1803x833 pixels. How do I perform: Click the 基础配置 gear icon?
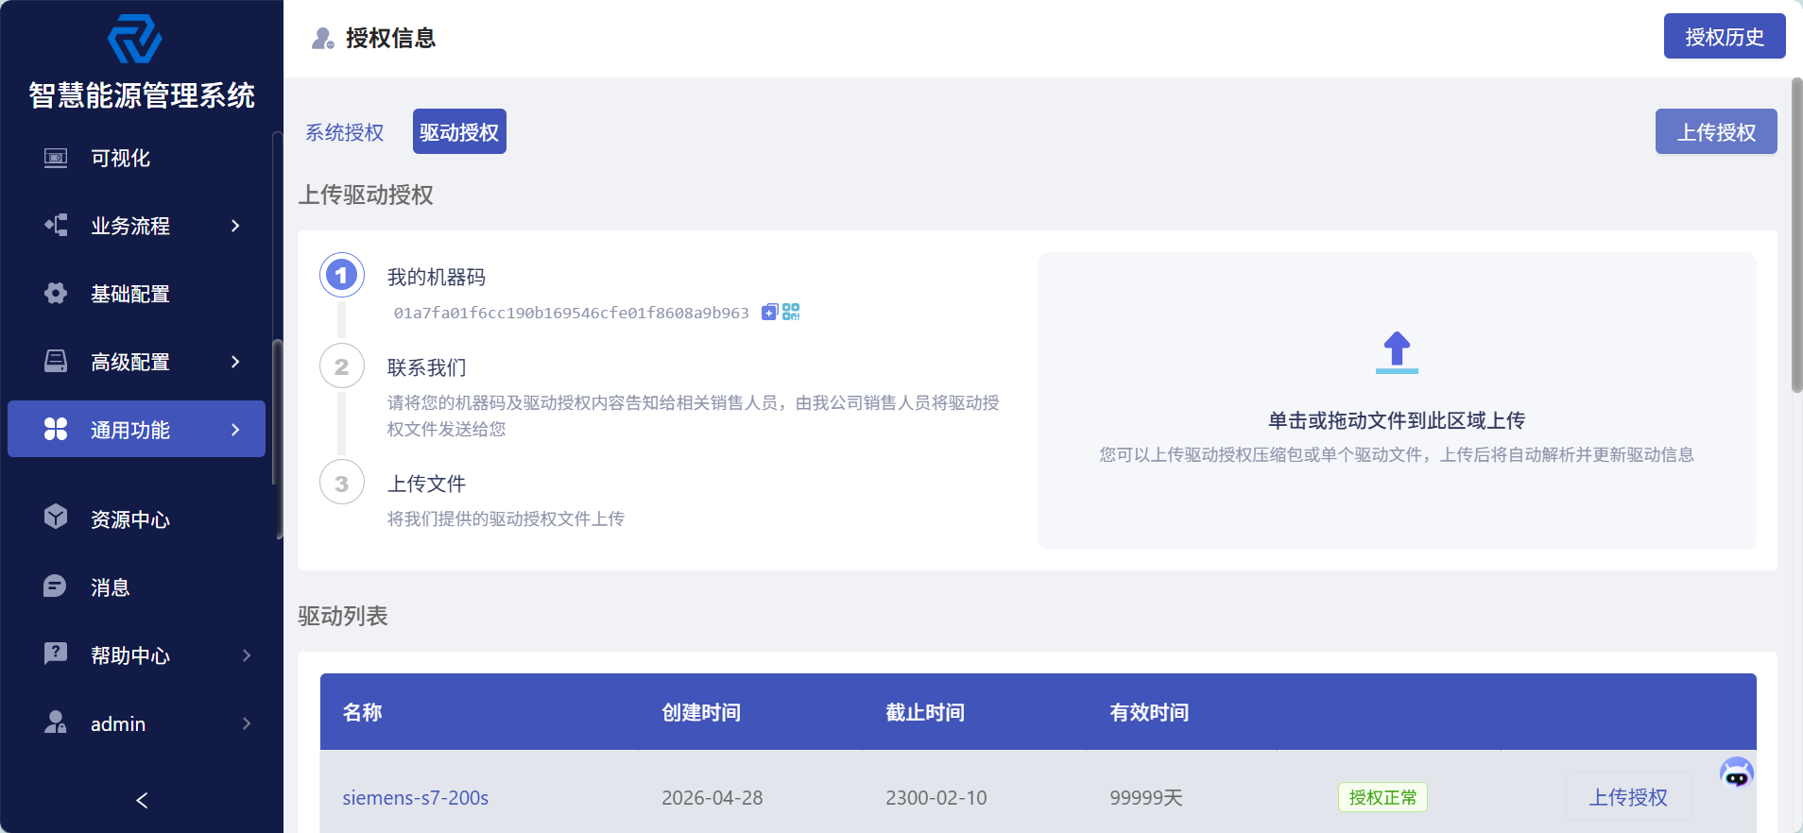[56, 294]
